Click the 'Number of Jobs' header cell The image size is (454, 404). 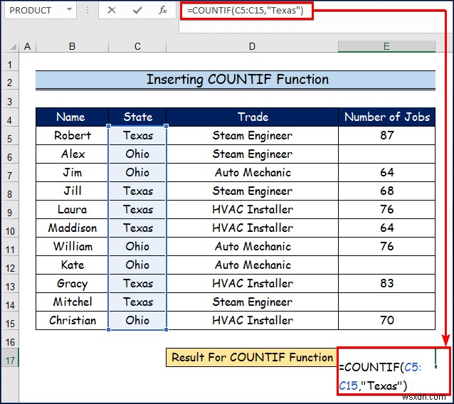[386, 117]
